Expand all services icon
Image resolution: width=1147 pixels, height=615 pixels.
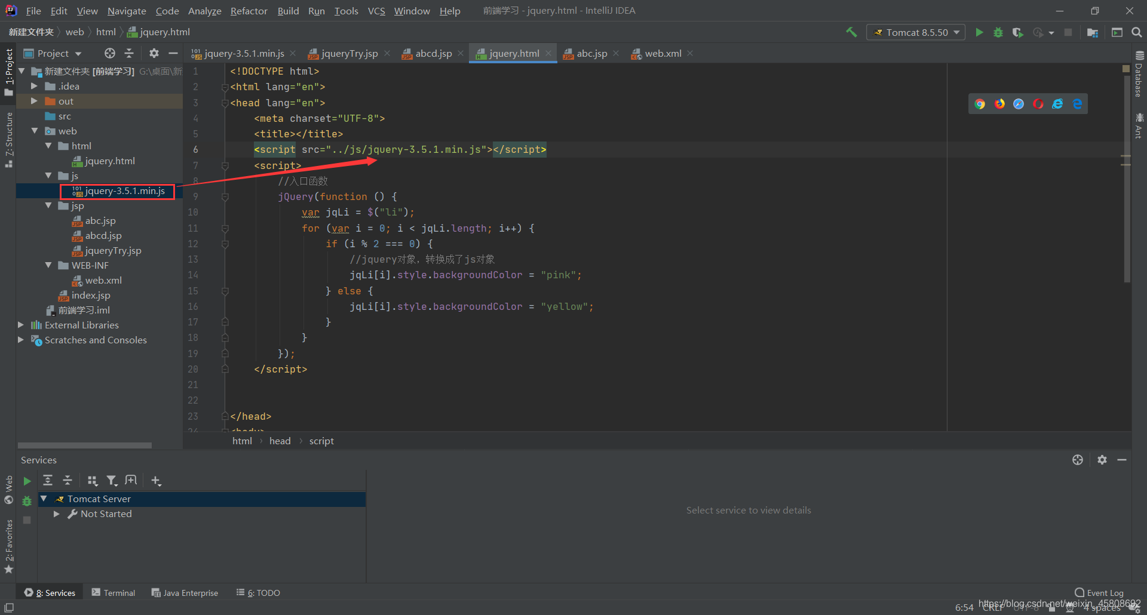(48, 480)
